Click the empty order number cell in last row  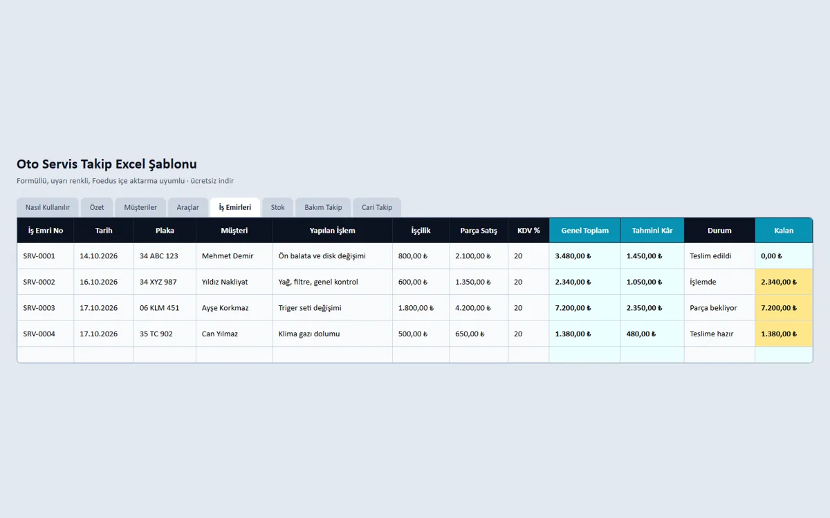click(x=46, y=354)
